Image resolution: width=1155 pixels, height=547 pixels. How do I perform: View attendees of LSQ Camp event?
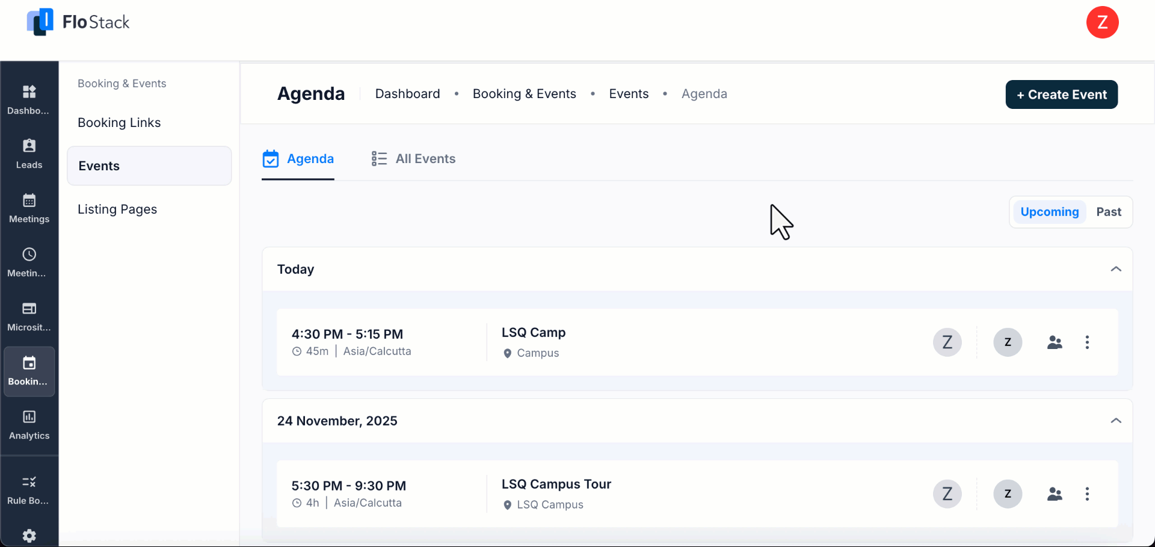[x=1055, y=342]
